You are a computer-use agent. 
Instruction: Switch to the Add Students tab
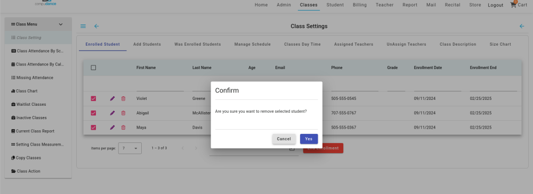pyautogui.click(x=147, y=45)
